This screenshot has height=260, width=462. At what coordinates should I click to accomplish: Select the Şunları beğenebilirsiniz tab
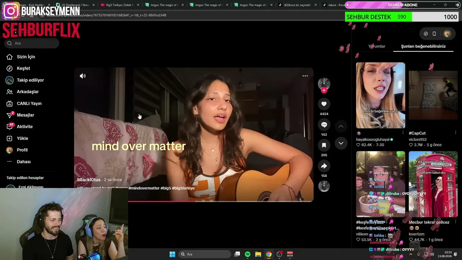423,46
